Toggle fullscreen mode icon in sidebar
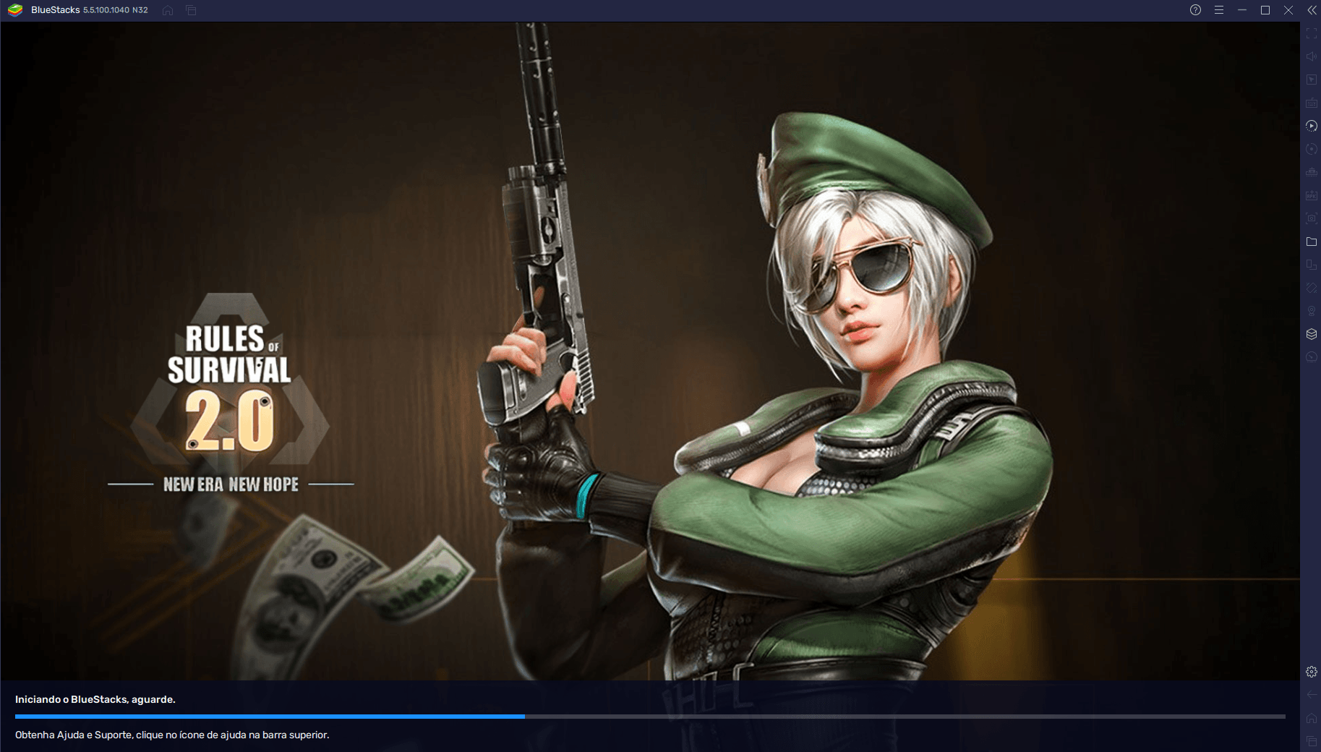 1312,33
